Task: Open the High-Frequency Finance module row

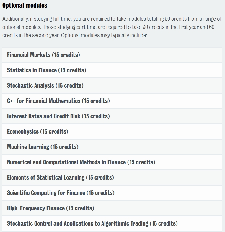Action: point(112,208)
